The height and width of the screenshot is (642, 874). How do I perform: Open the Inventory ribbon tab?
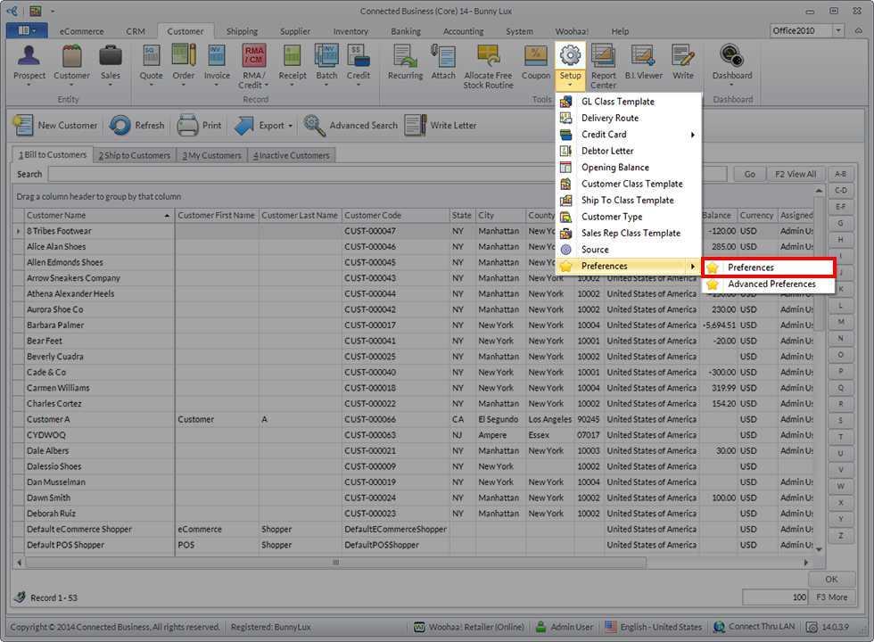click(x=350, y=31)
